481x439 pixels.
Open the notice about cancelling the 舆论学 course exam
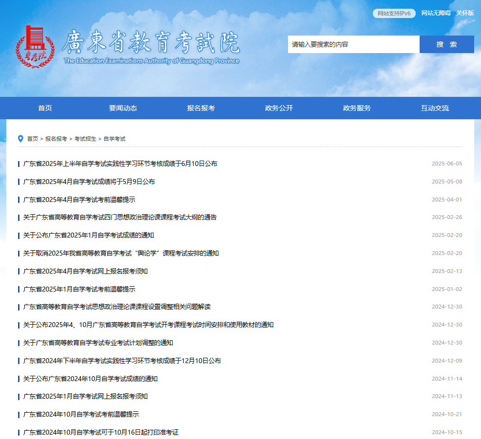tap(121, 253)
